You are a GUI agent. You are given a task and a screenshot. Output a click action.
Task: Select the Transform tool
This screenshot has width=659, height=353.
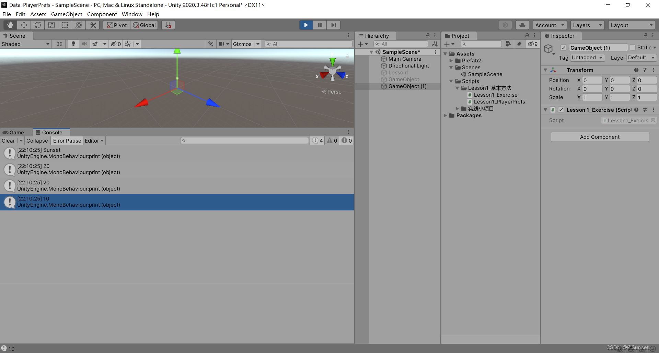[79, 25]
